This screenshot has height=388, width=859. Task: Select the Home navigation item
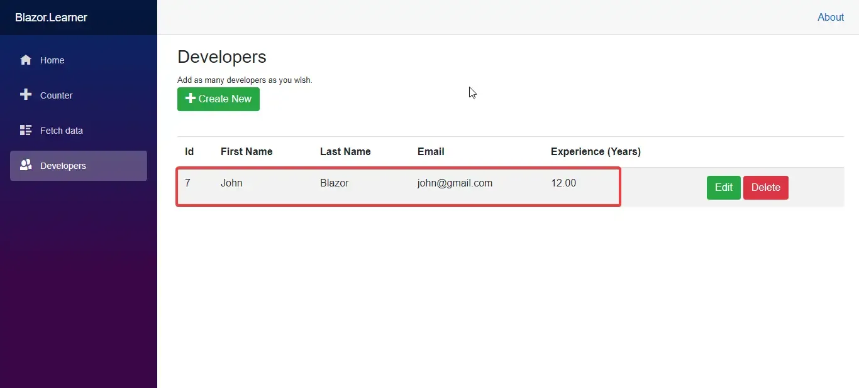coord(53,60)
